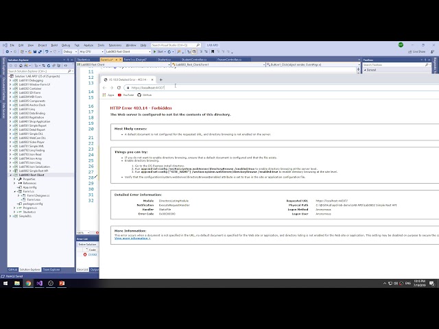
Task: Click the Search Toolbox field
Action: click(396, 64)
